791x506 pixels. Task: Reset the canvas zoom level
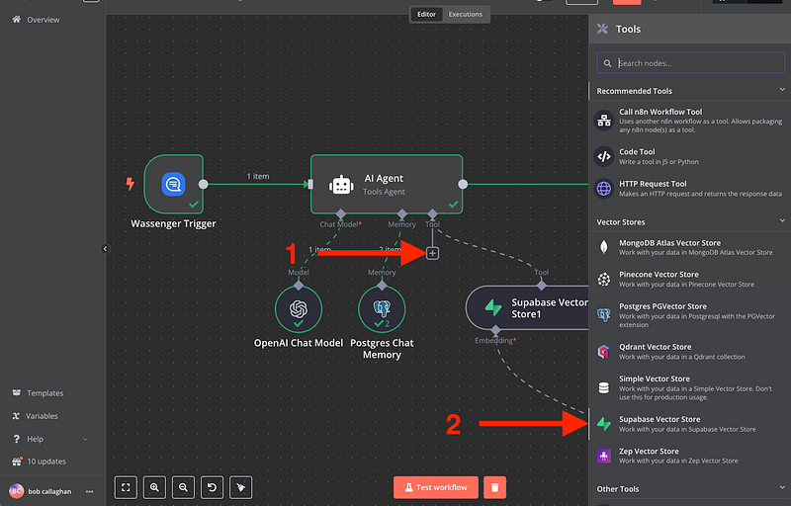pos(213,487)
